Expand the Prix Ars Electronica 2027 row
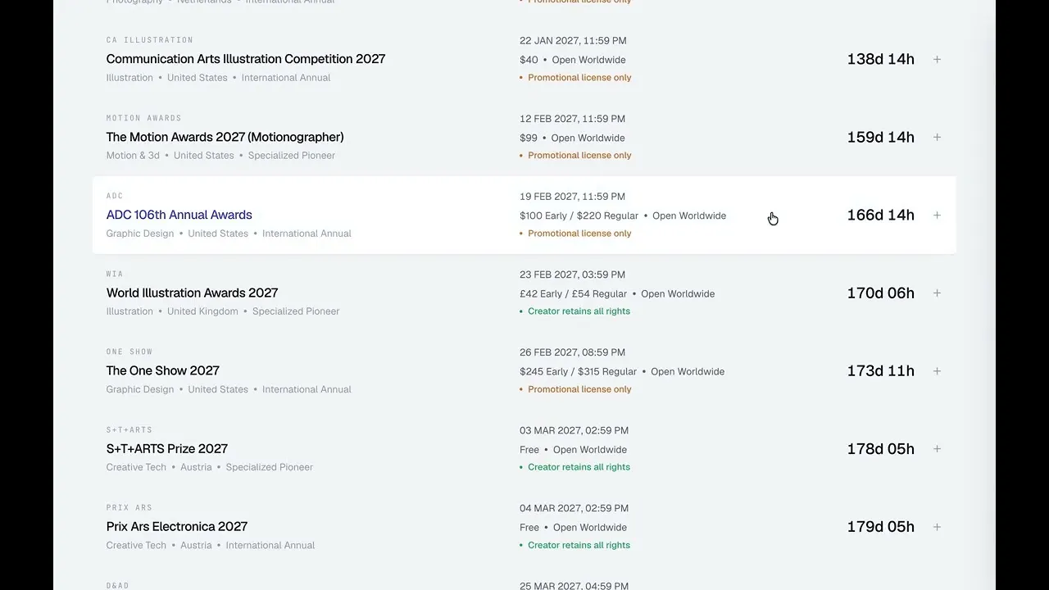 937,527
